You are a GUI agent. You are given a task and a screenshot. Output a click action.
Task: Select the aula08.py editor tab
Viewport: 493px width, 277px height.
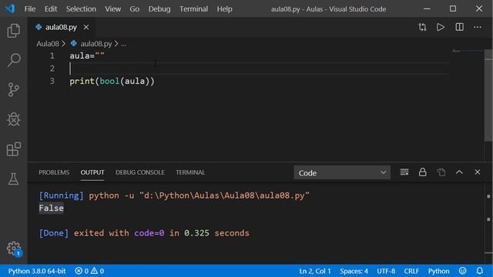[61, 28]
